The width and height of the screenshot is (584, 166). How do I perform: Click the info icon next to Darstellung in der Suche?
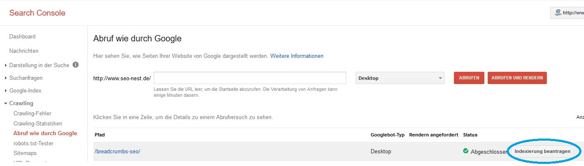[76, 65]
